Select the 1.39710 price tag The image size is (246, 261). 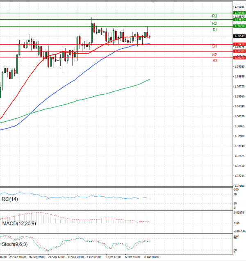[239, 26]
